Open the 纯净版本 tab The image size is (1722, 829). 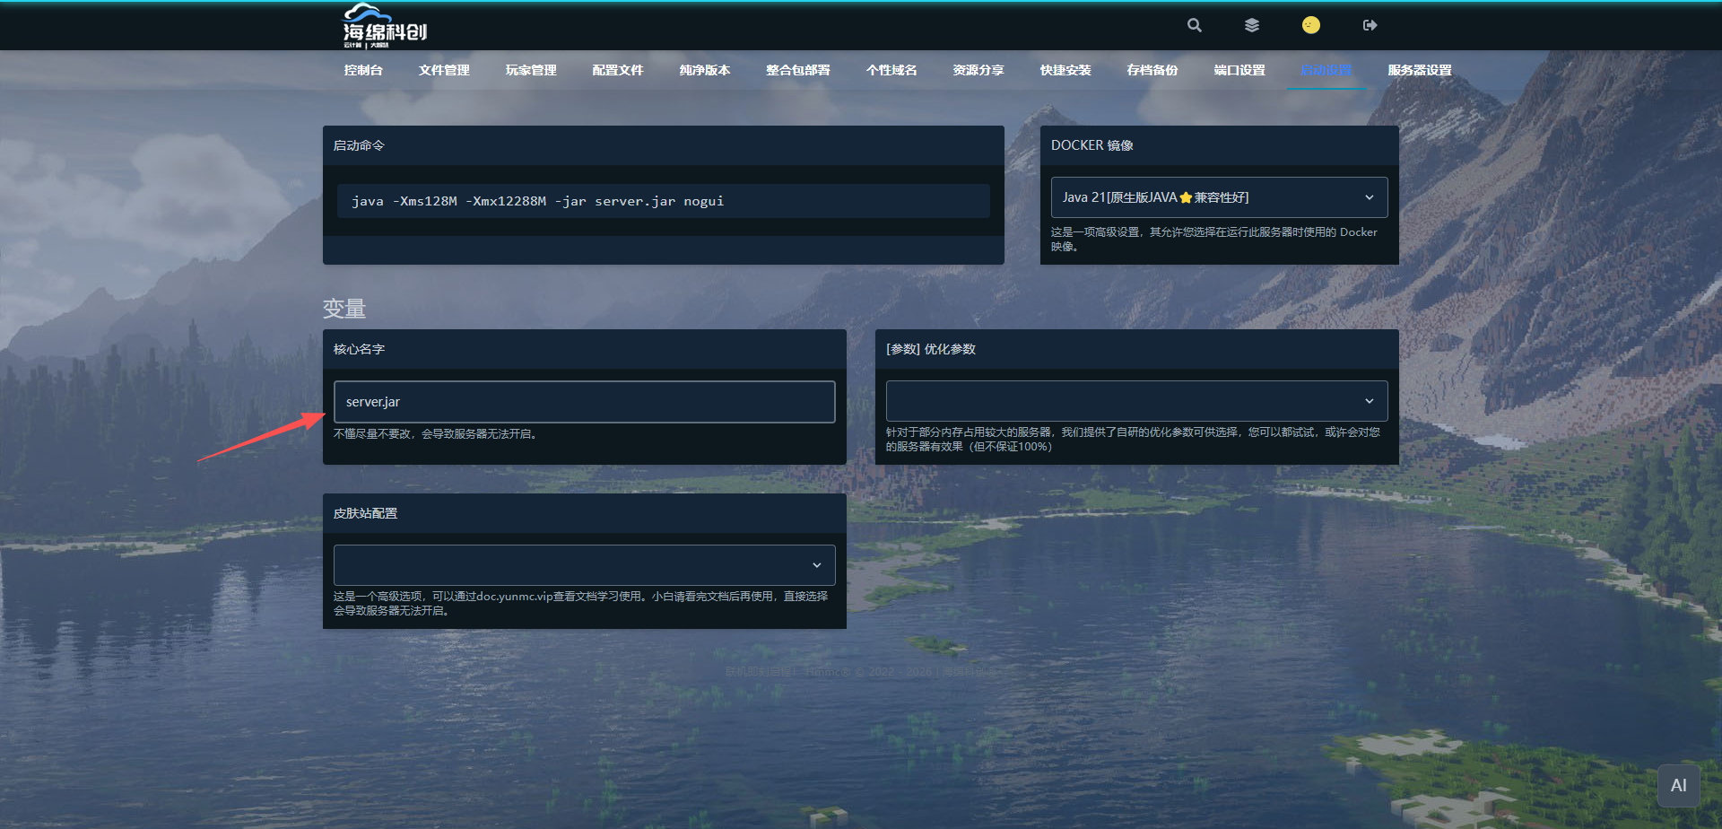[705, 70]
